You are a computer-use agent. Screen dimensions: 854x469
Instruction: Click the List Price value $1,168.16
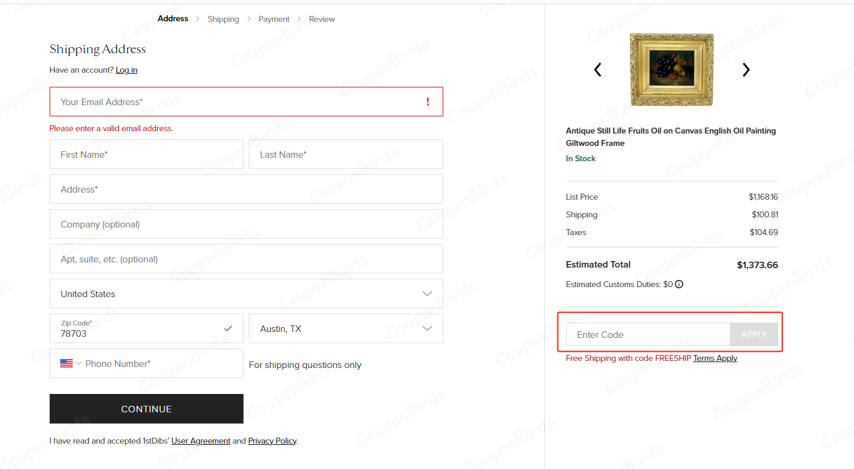coord(763,197)
